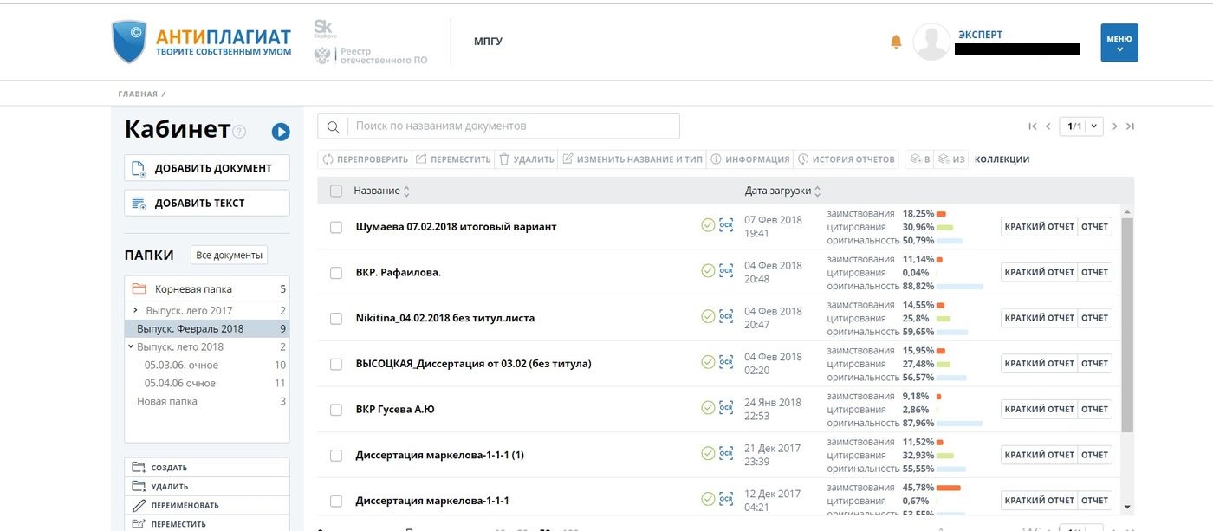1213x531 pixels.
Task: Open the blue МЕНЮ dropdown
Action: click(1119, 42)
